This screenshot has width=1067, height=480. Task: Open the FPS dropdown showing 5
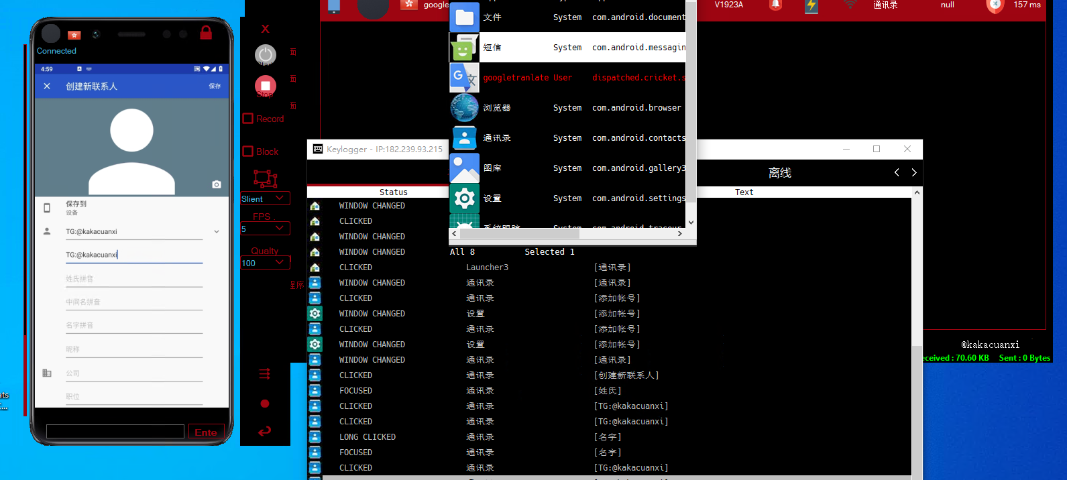coord(266,229)
